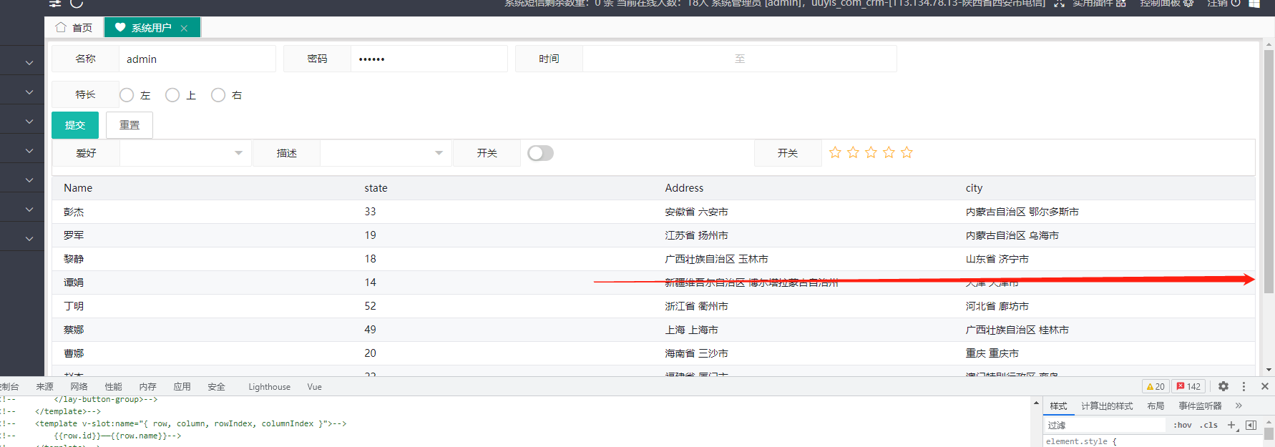Click the 过滤 filter box in Styles pane
This screenshot has height=447, width=1275.
pos(1105,425)
